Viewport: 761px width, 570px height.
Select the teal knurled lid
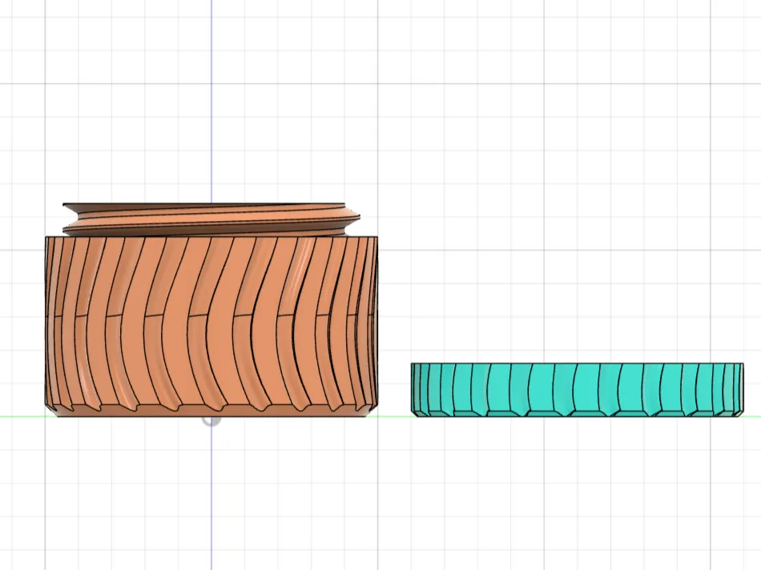577,390
